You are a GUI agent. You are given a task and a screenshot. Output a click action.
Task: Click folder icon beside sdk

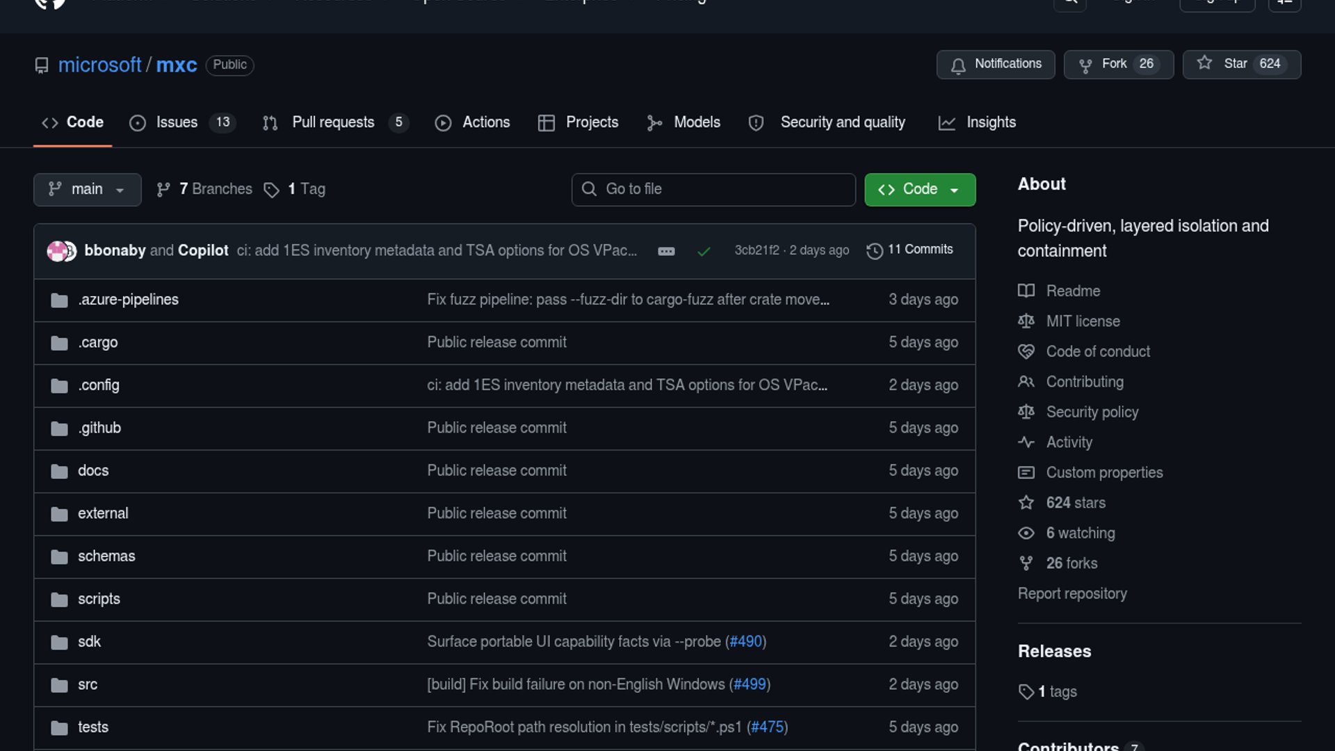coord(59,643)
